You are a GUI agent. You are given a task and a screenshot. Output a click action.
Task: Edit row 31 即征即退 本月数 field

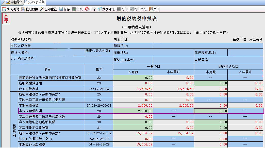[211, 128]
